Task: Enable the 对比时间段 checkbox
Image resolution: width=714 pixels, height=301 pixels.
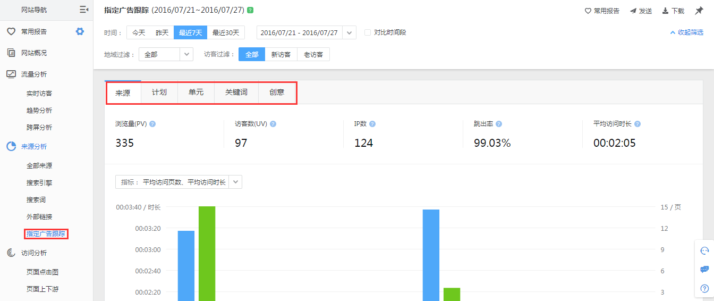Action: 368,32
